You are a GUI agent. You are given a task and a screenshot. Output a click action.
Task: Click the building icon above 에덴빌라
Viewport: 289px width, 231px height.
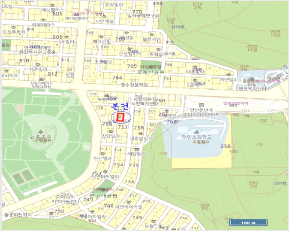229,74
